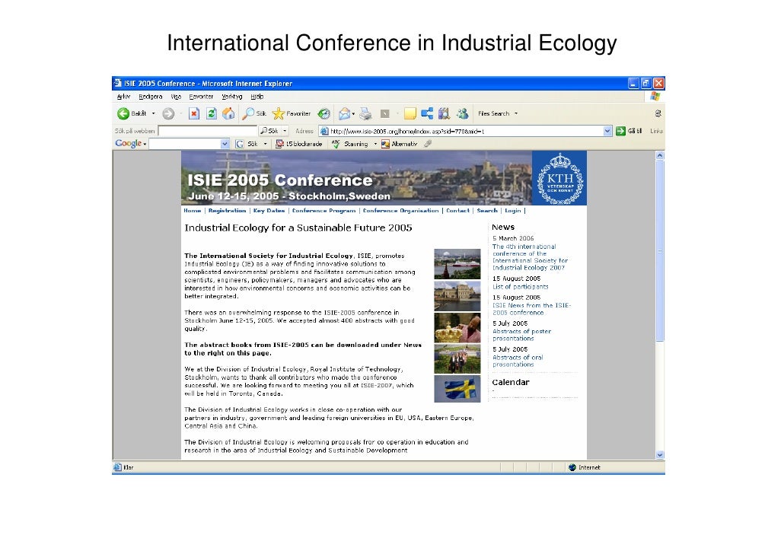Open the Registration navigation link
Image resolution: width=784 pixels, height=554 pixels.
[227, 211]
